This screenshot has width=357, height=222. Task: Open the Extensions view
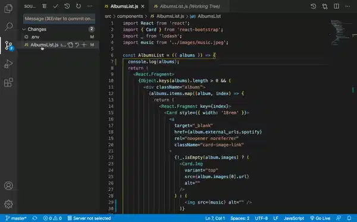8,83
